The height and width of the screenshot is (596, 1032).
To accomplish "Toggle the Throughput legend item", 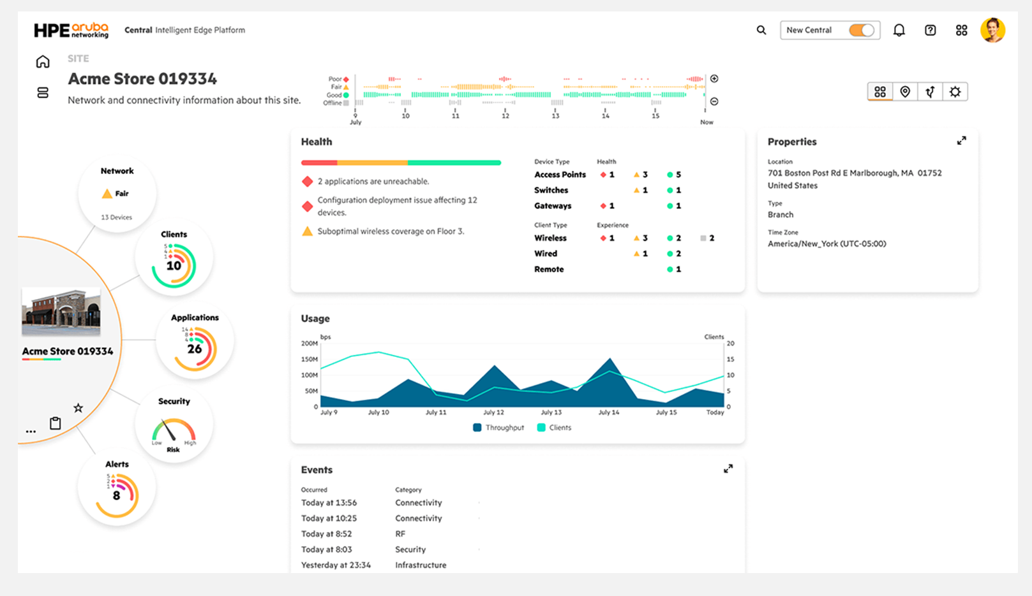I will tap(498, 428).
